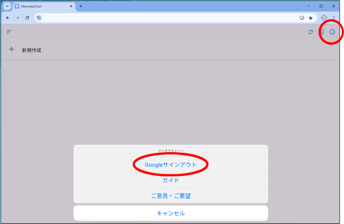Click the browser forward arrow
Viewport: 344px width, 224px height.
[x=18, y=18]
